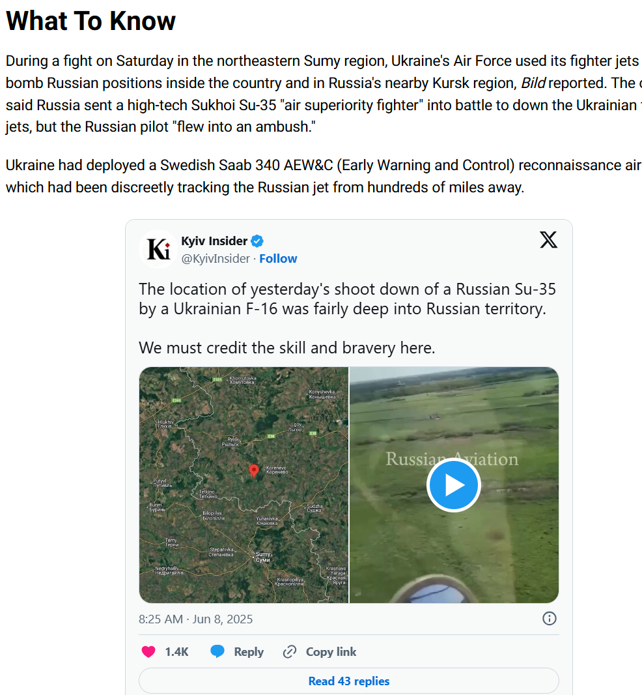Image resolution: width=642 pixels, height=695 pixels.
Task: Like the tweet with the heart icon
Action: click(148, 651)
